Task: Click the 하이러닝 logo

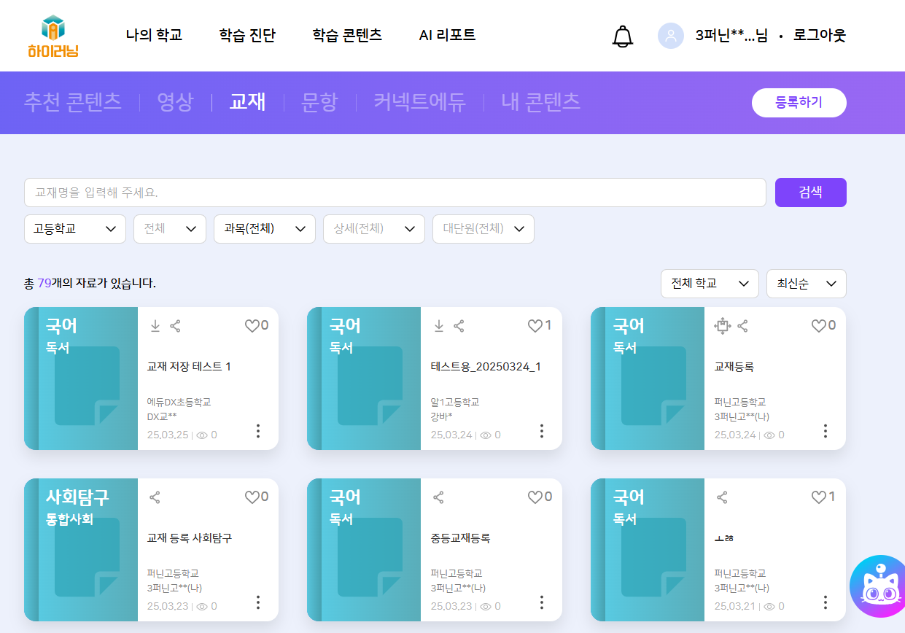Action: coord(53,36)
